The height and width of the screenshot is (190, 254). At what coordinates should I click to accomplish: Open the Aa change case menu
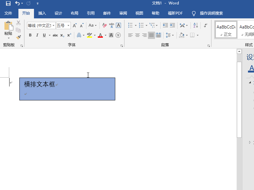pos(92,25)
